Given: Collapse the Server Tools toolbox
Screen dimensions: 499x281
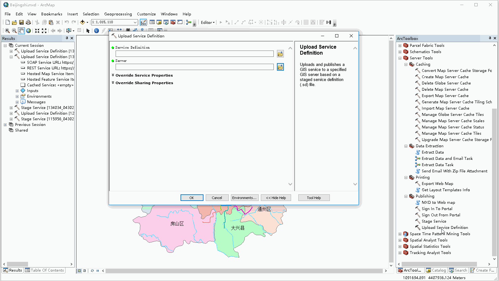Looking at the screenshot, I should [x=400, y=58].
